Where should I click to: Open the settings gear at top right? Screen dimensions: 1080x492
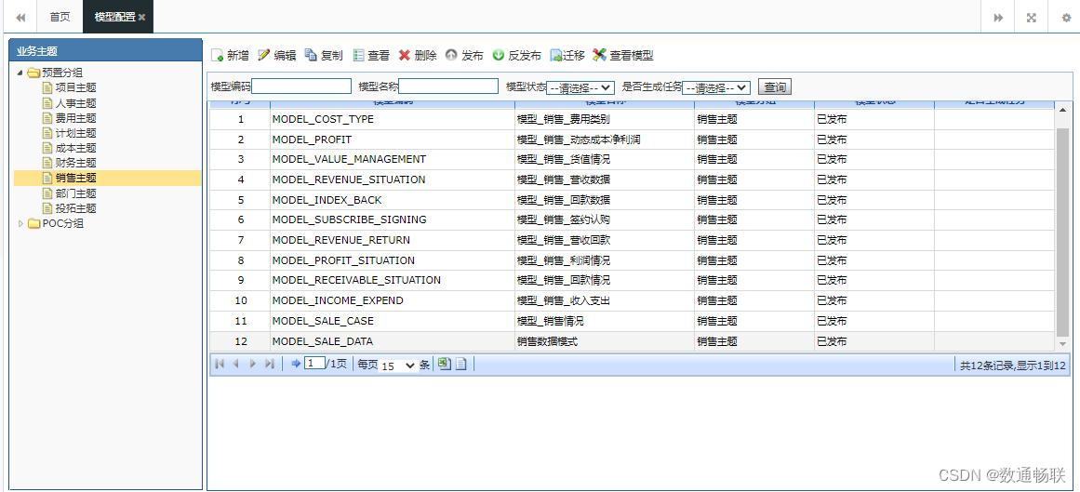1065,18
